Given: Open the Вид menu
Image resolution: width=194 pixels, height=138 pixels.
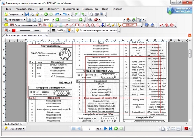Looking at the screenshot, I should click(41, 9).
